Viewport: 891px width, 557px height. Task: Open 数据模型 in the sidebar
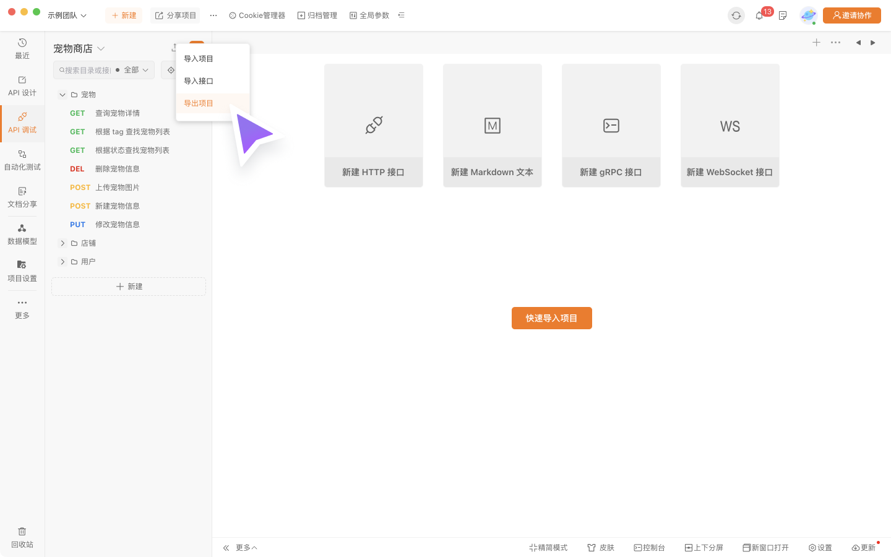22,234
